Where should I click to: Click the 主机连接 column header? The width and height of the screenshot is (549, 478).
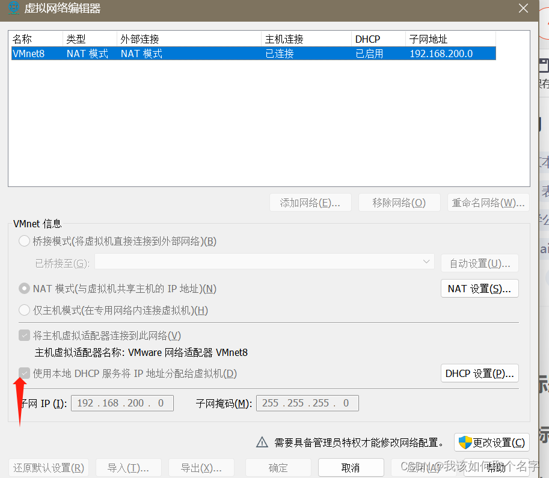[306, 39]
